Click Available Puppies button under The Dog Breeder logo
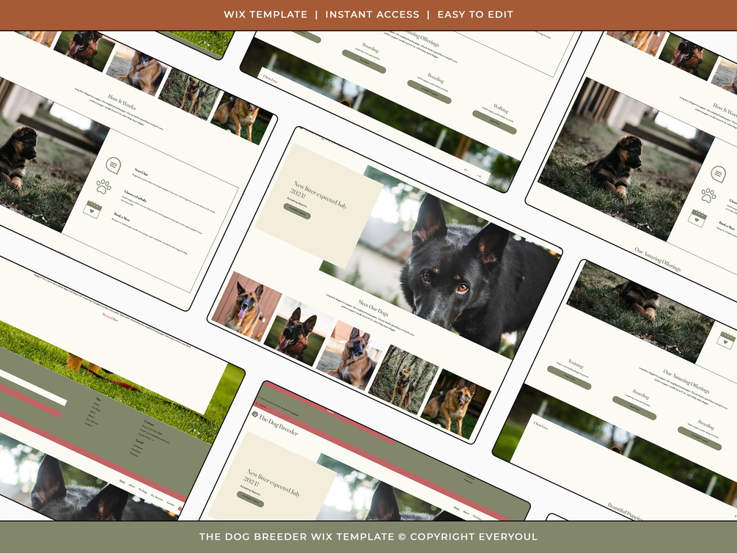 coord(250,499)
